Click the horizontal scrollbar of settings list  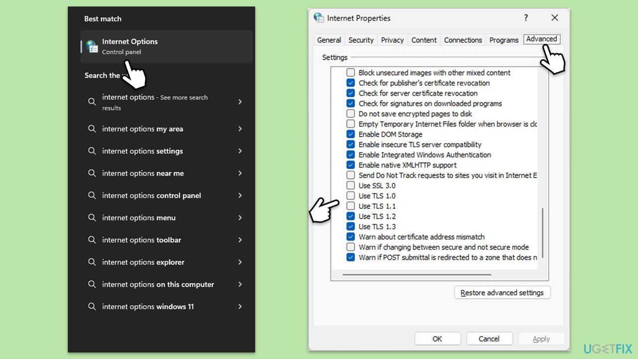[x=417, y=274]
